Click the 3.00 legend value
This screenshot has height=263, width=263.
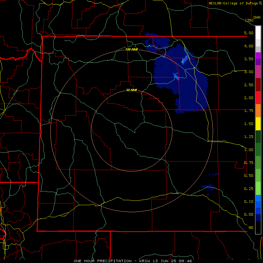(x=249, y=72)
